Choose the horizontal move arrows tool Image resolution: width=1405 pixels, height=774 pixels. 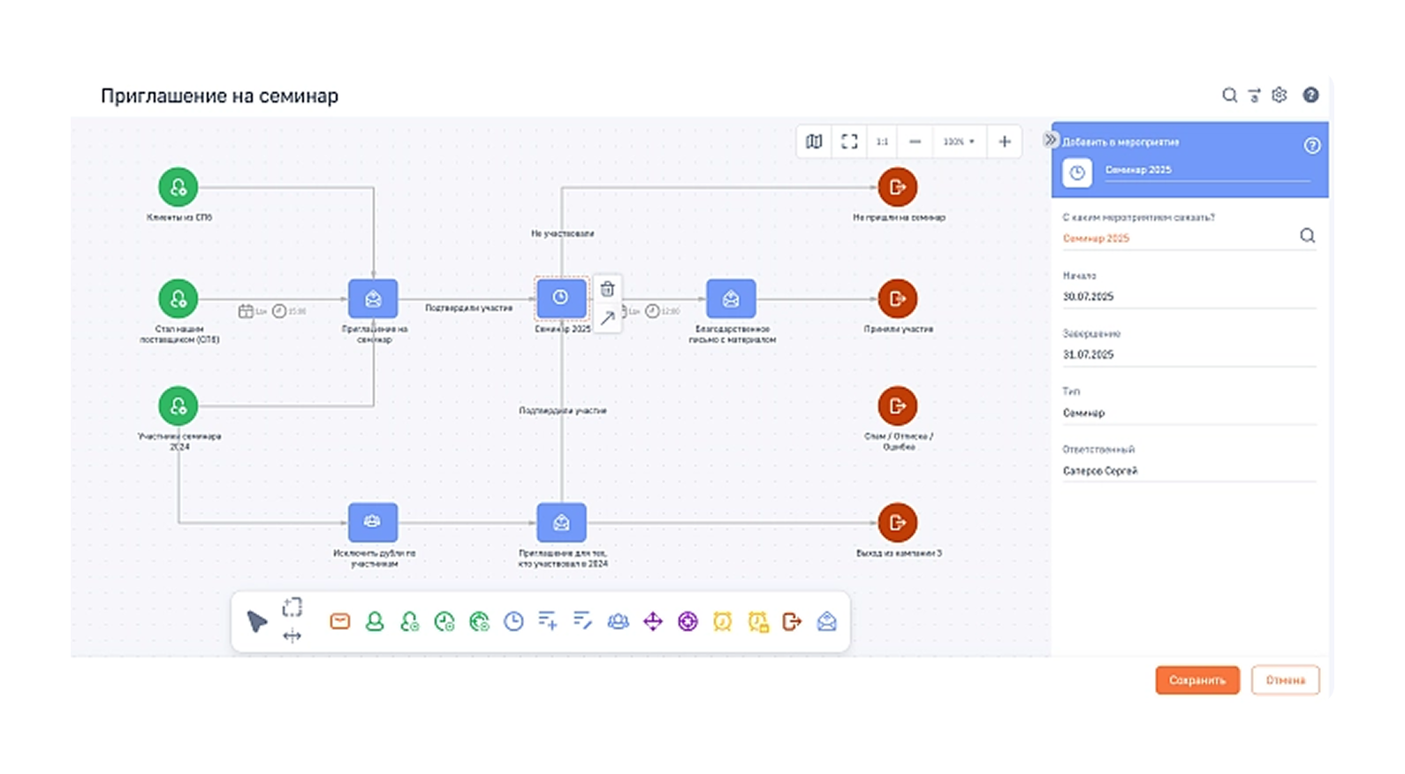(x=292, y=636)
